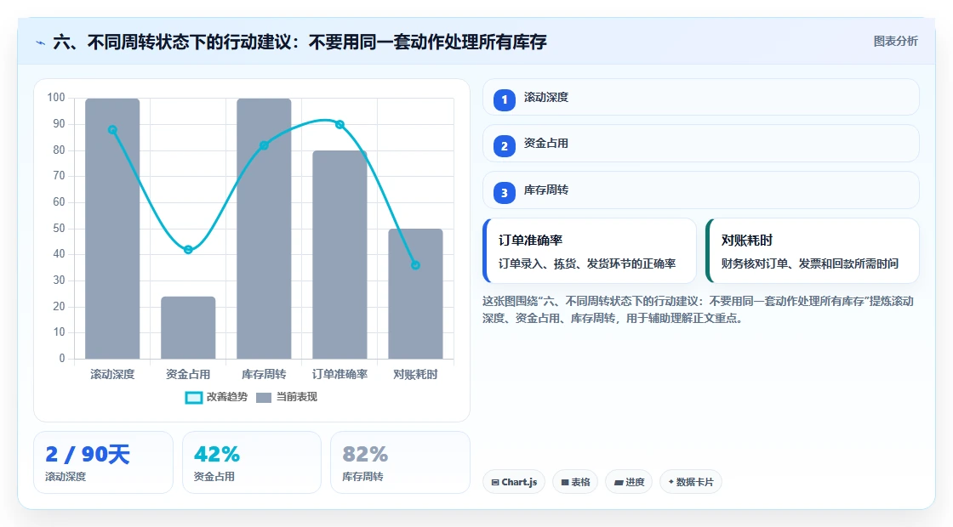Click the 当前表现 gray legend swatch
This screenshot has width=953, height=527.
click(x=263, y=398)
